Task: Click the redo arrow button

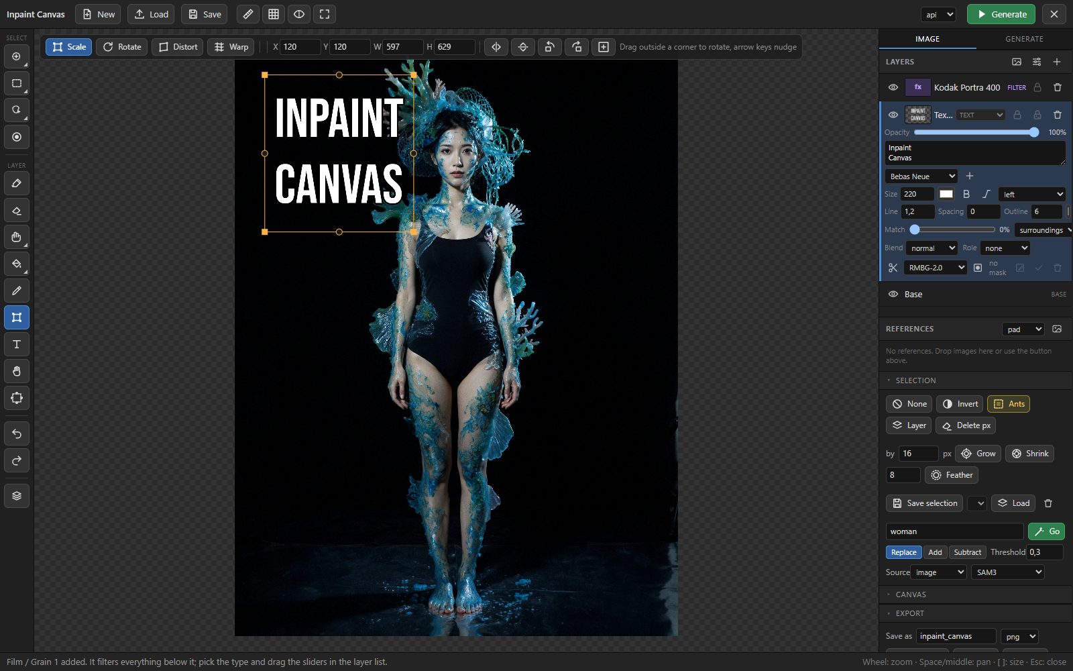Action: 17,461
